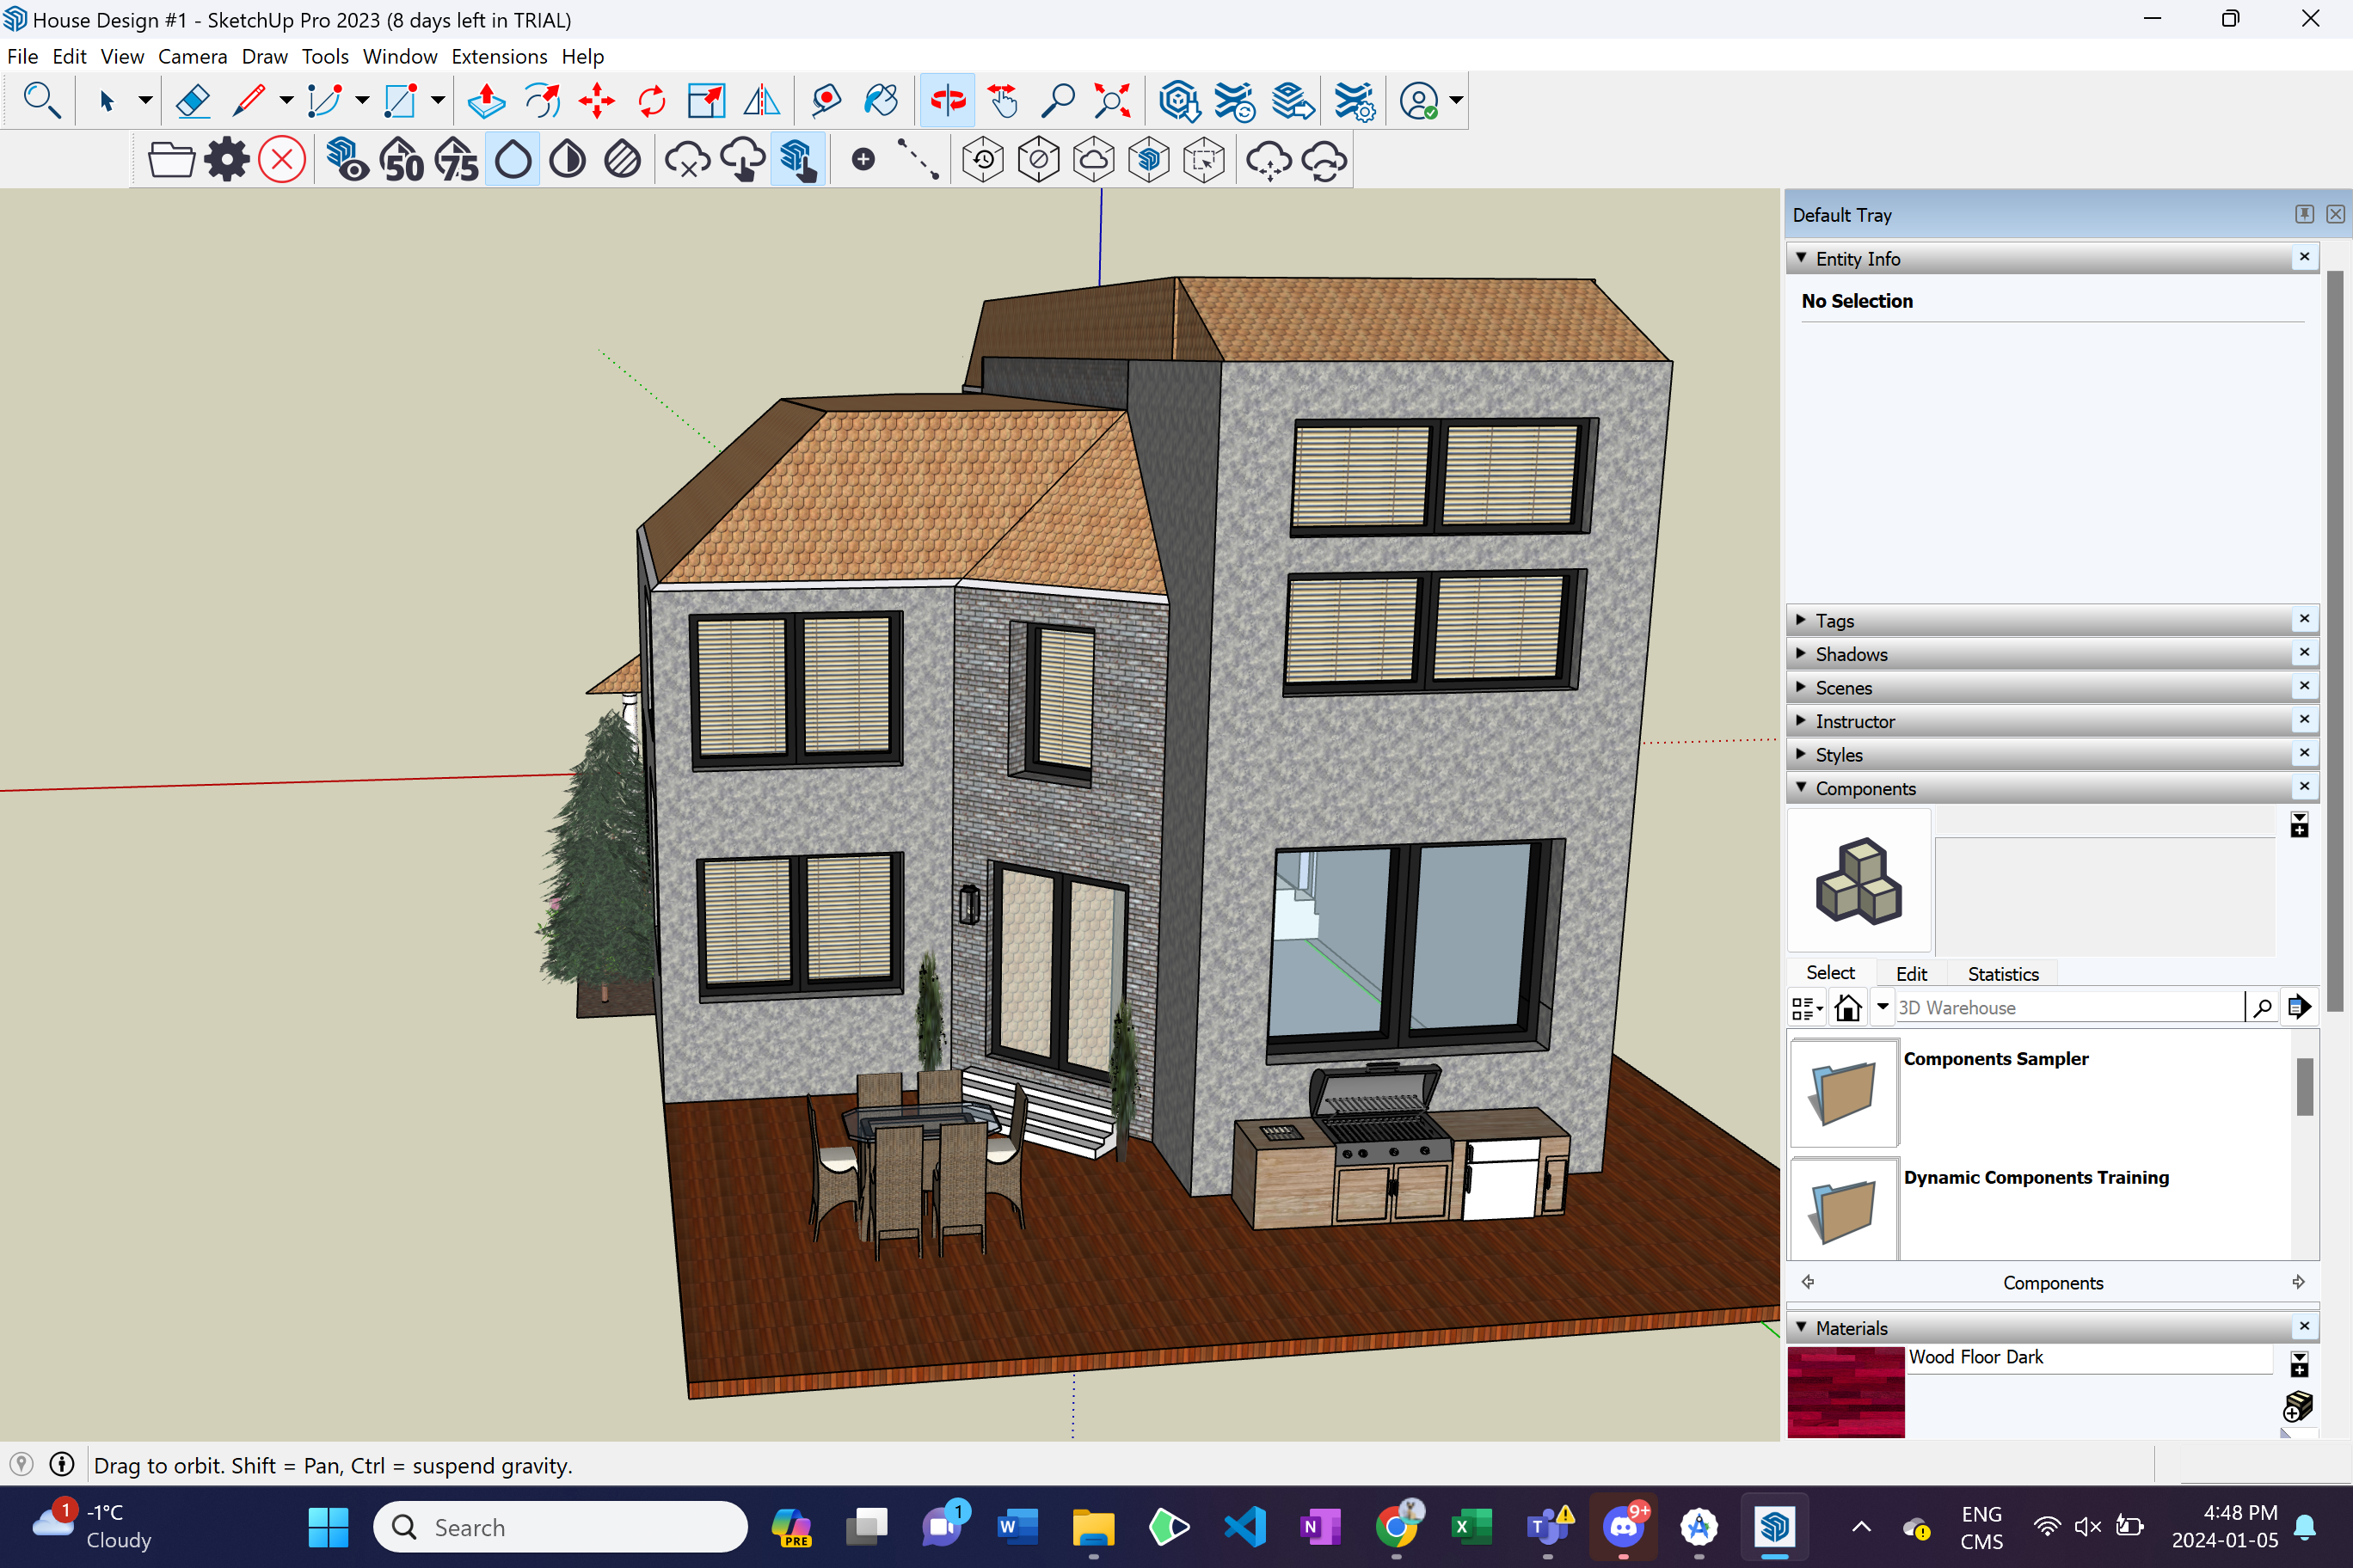Click the Zoom Extents tool
The height and width of the screenshot is (1568, 2353).
pos(1111,101)
